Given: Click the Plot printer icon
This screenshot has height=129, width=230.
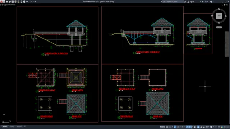Looking at the screenshot, I should coord(24,1).
